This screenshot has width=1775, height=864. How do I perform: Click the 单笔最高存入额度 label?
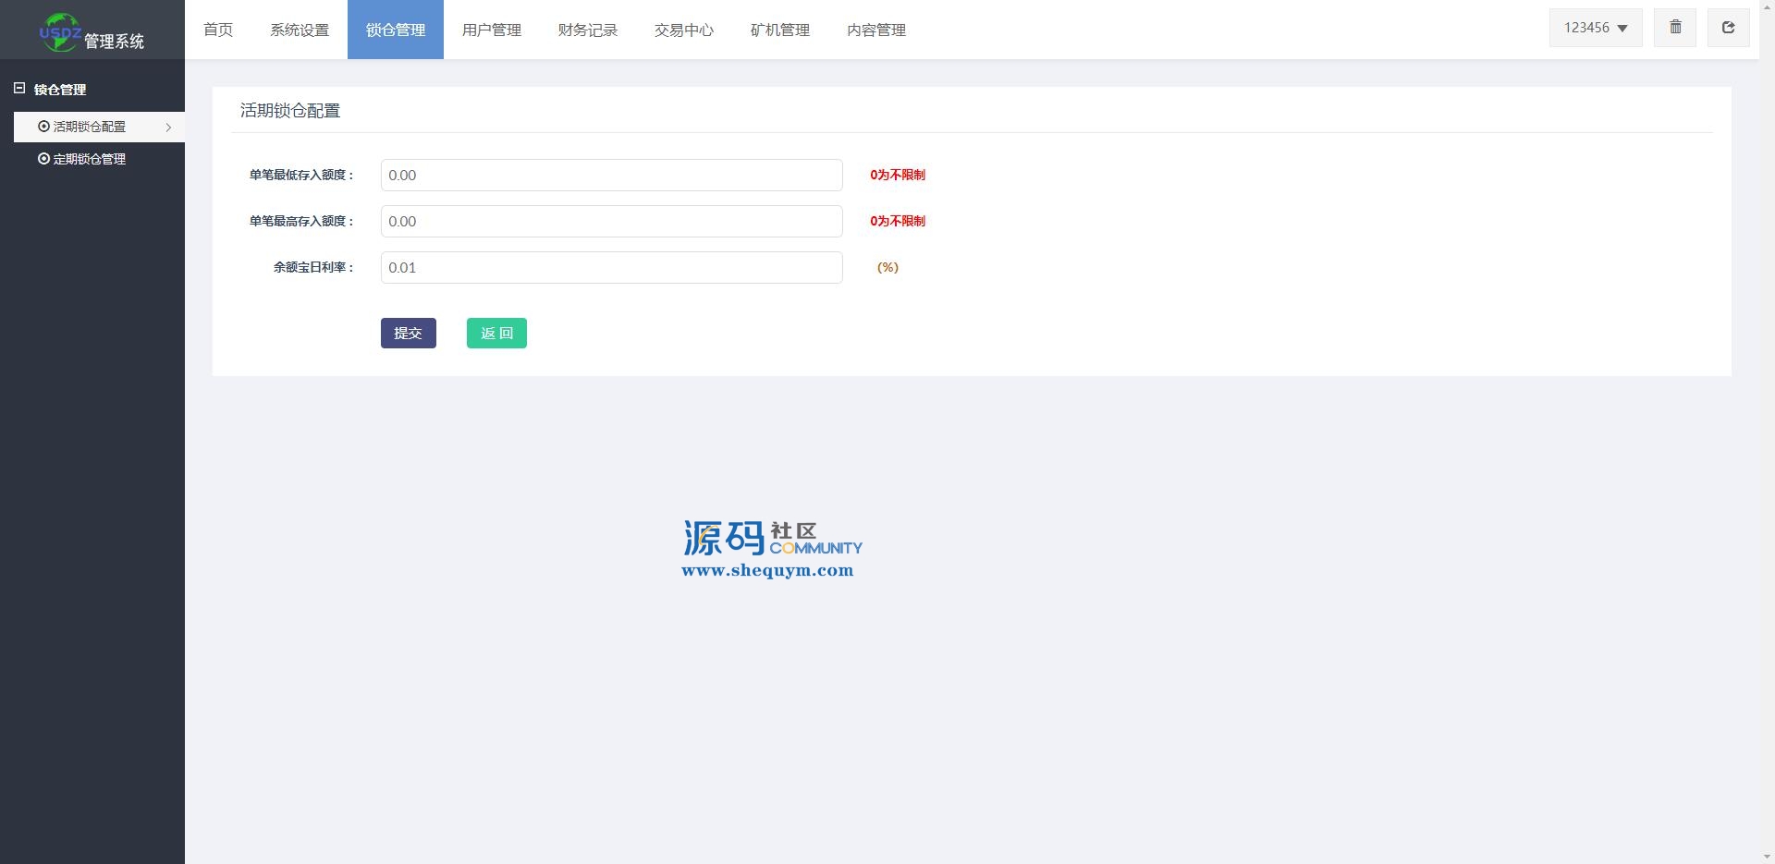click(301, 221)
